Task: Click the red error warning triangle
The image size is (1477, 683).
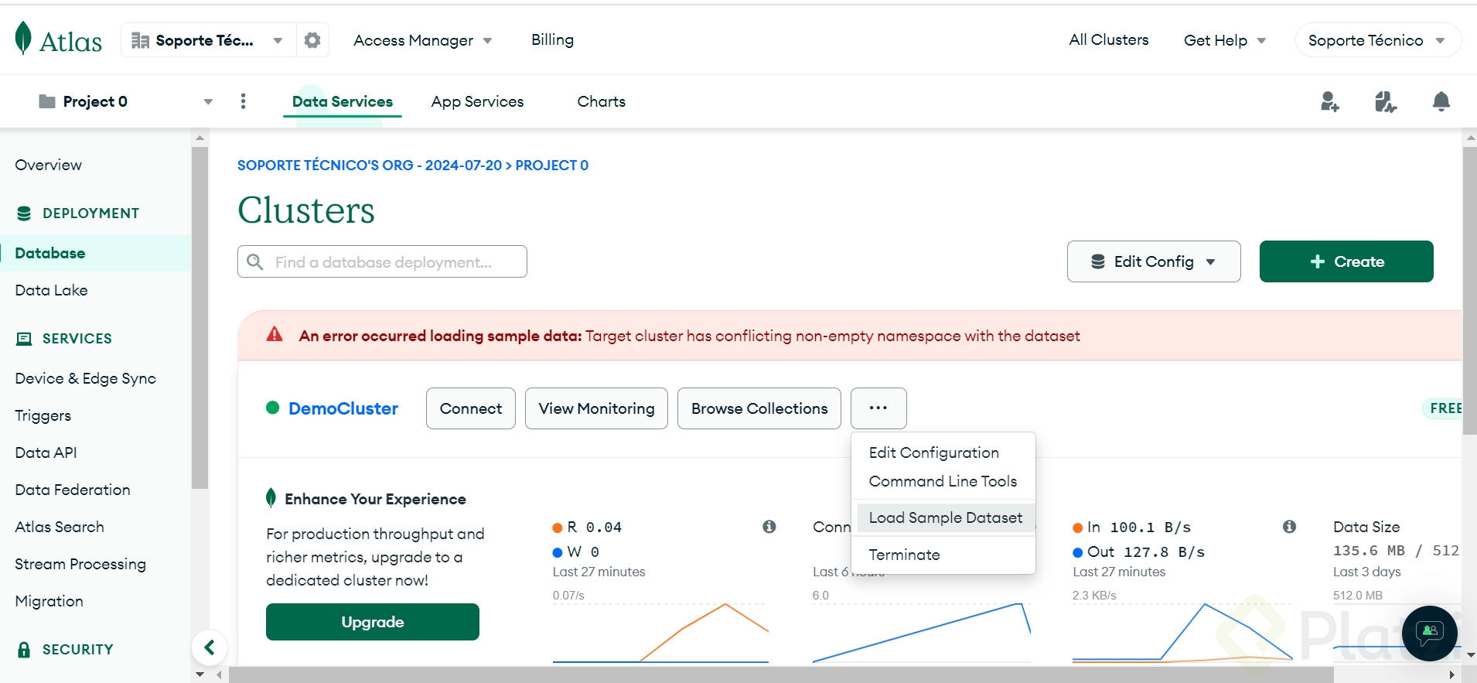Action: tap(275, 335)
